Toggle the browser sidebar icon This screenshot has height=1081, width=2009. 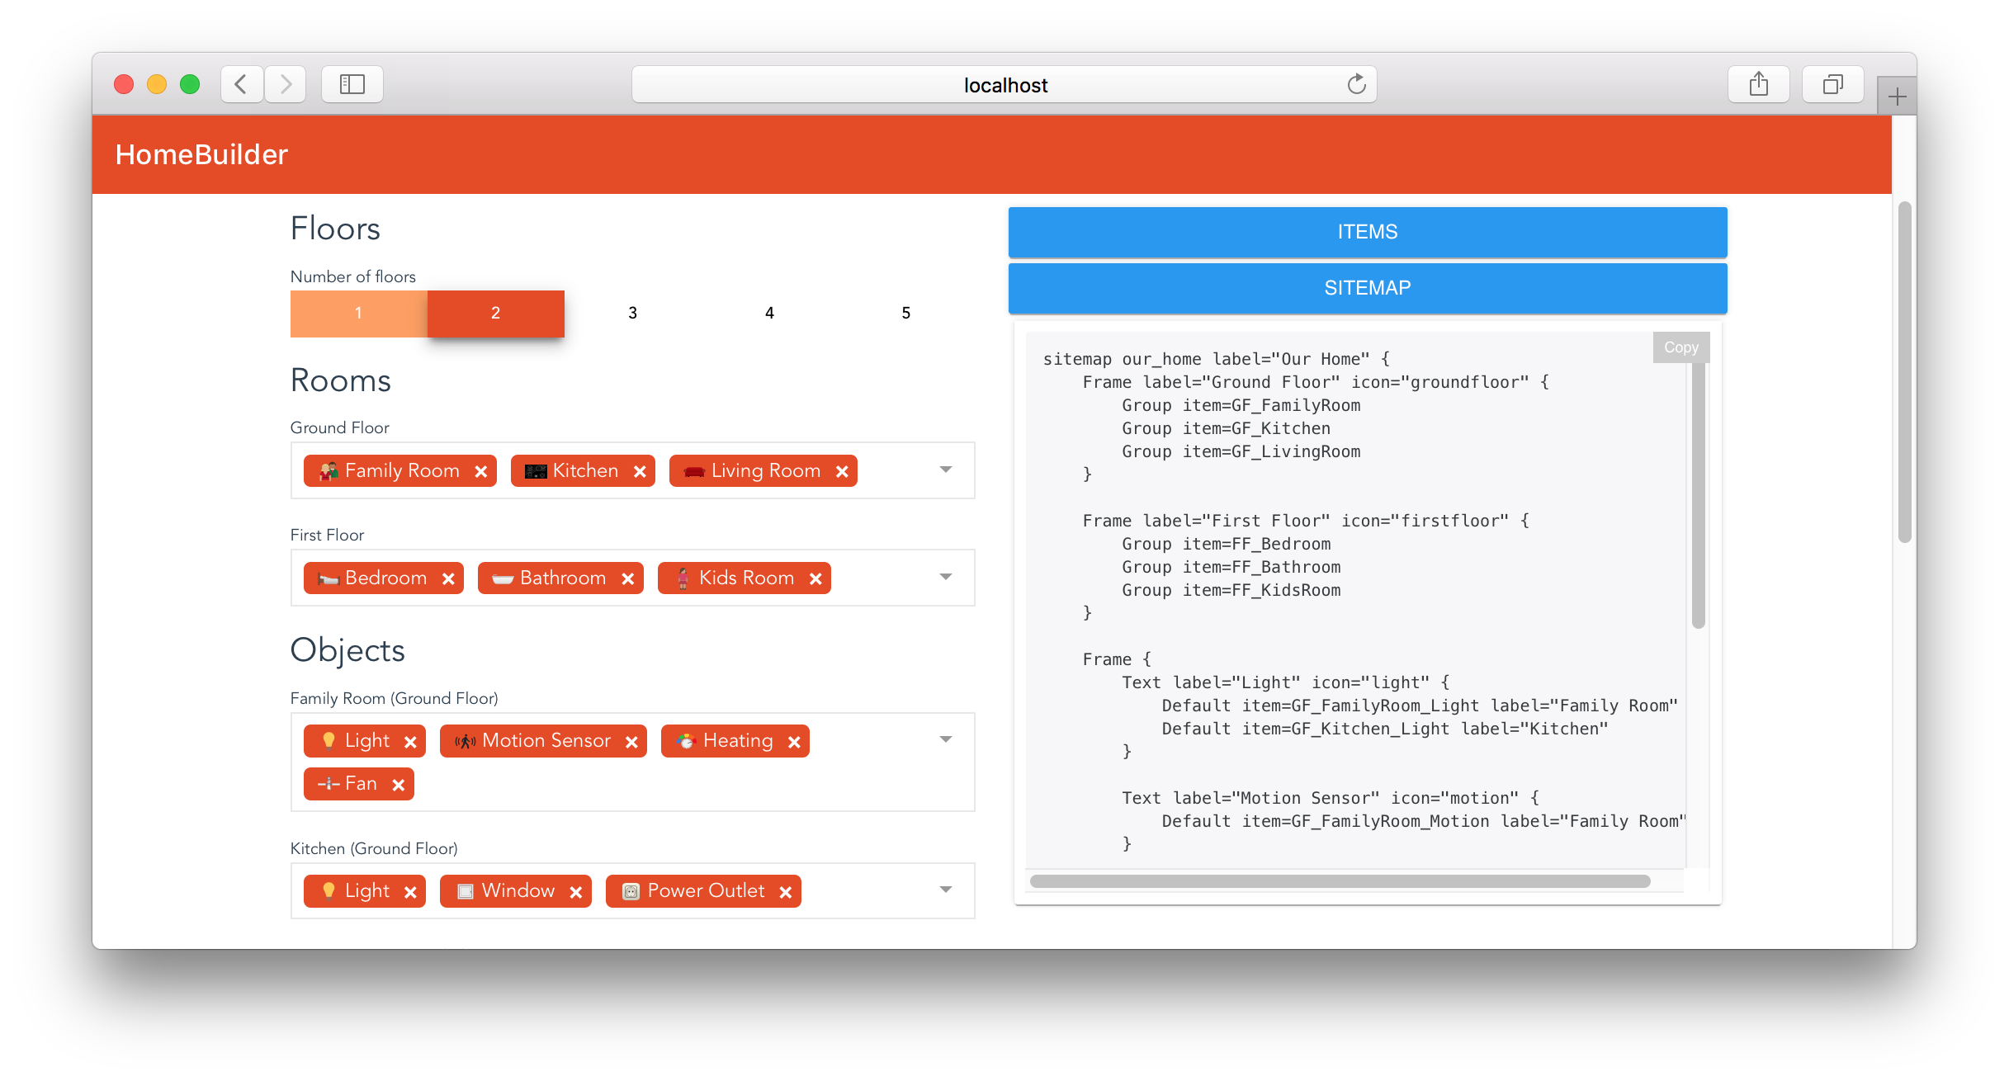352,84
